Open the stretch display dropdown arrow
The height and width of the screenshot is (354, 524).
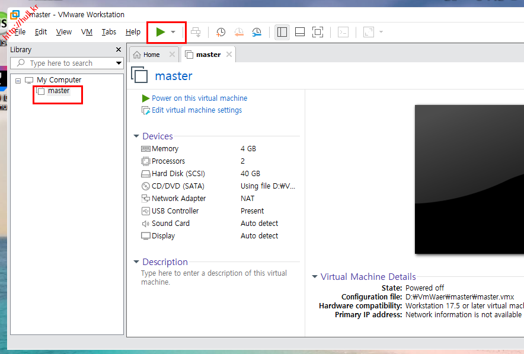[x=381, y=32]
